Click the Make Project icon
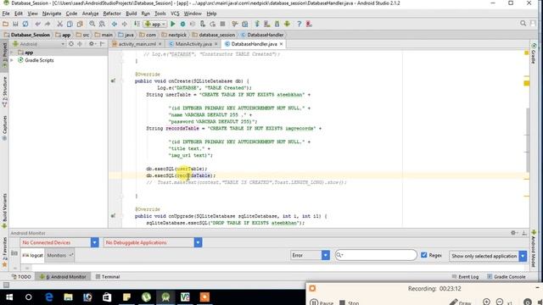 pos(137,24)
